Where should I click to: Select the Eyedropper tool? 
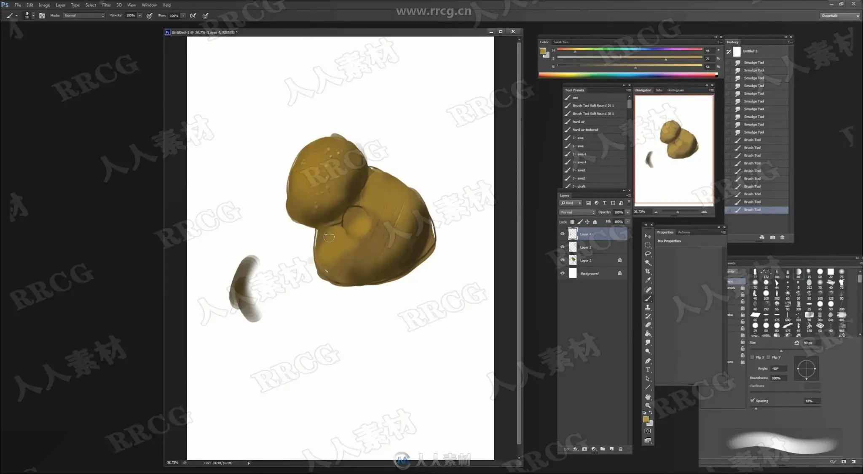point(648,280)
